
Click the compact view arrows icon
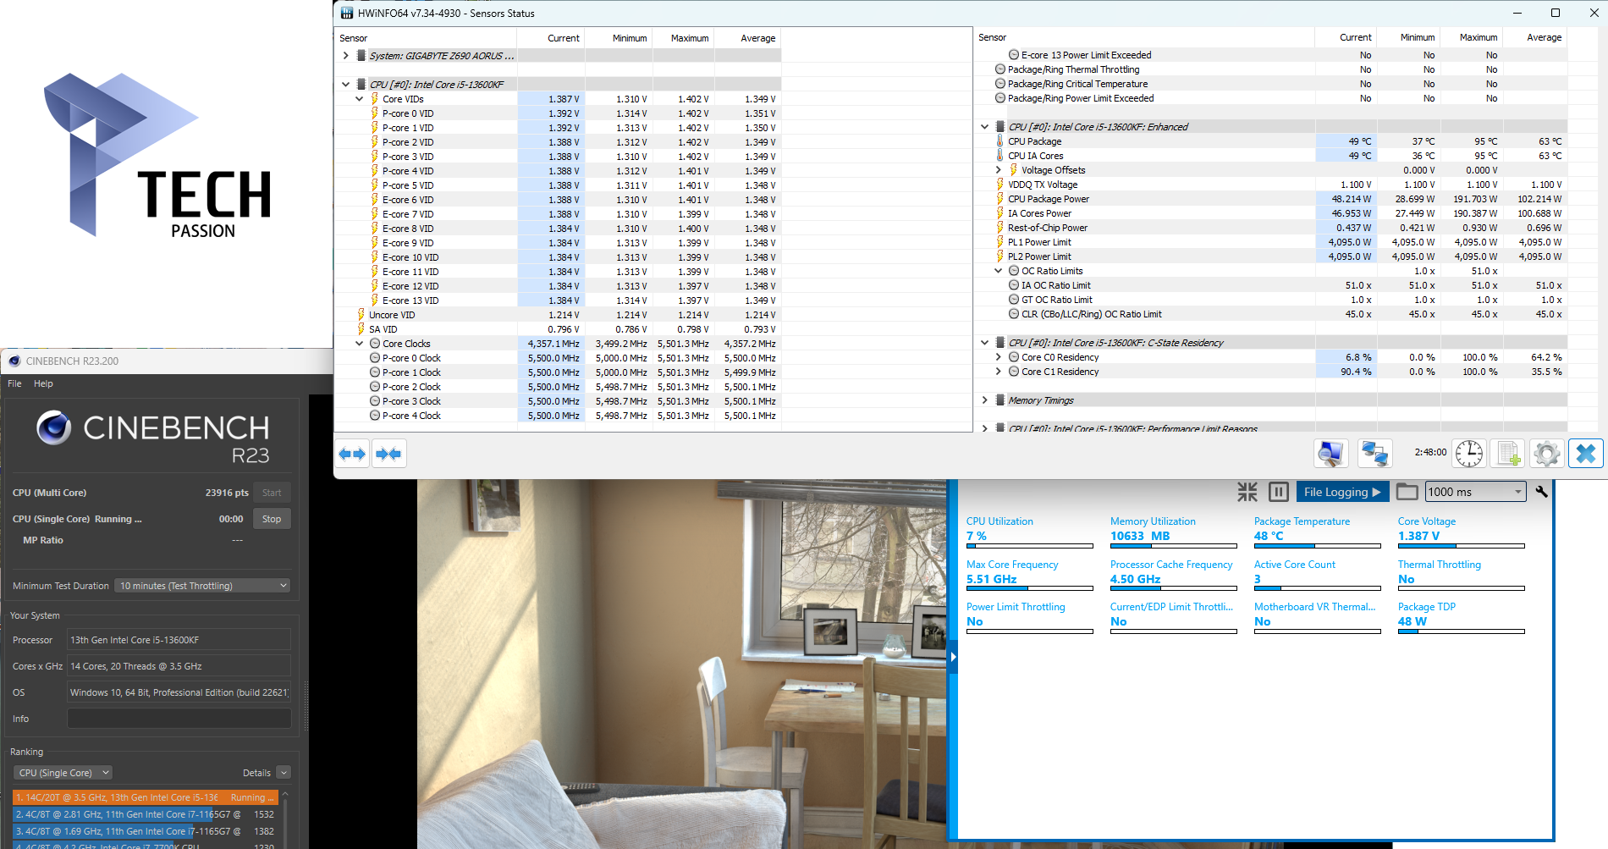[x=1247, y=492]
